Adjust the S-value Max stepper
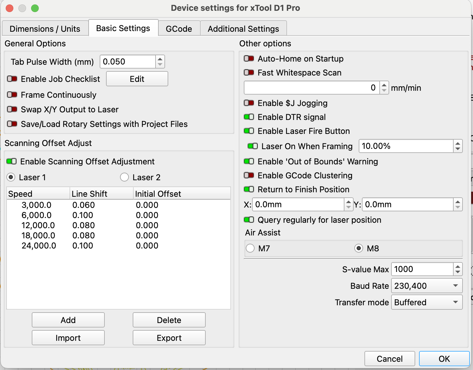473x370 pixels. point(458,269)
